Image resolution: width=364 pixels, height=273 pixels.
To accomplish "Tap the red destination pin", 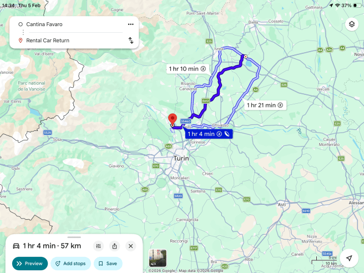I will (x=173, y=119).
